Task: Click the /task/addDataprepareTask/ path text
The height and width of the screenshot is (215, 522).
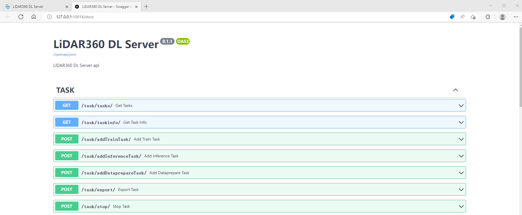Action: pos(114,173)
